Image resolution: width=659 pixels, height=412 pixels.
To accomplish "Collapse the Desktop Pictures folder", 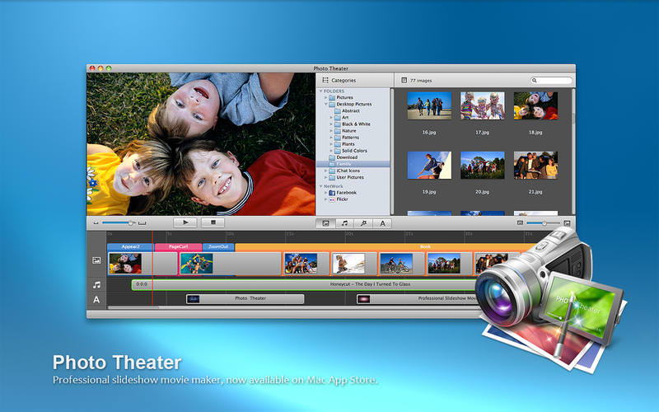I will (x=325, y=104).
